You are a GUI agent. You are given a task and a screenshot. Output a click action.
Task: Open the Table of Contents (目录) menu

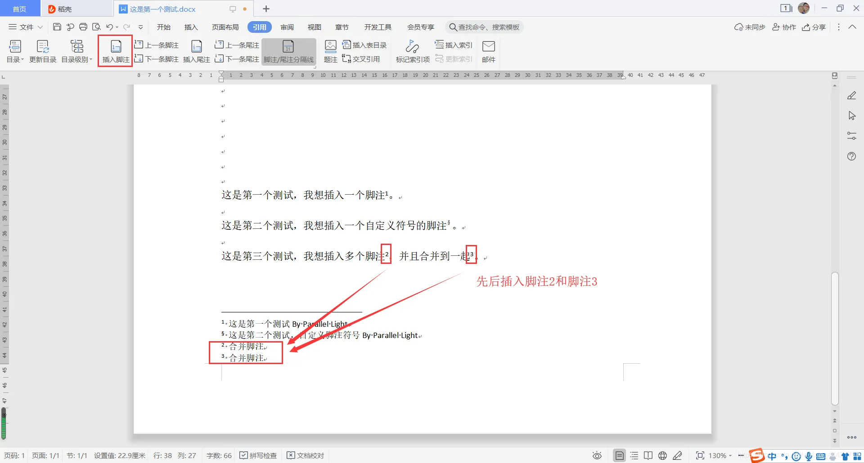(x=15, y=51)
